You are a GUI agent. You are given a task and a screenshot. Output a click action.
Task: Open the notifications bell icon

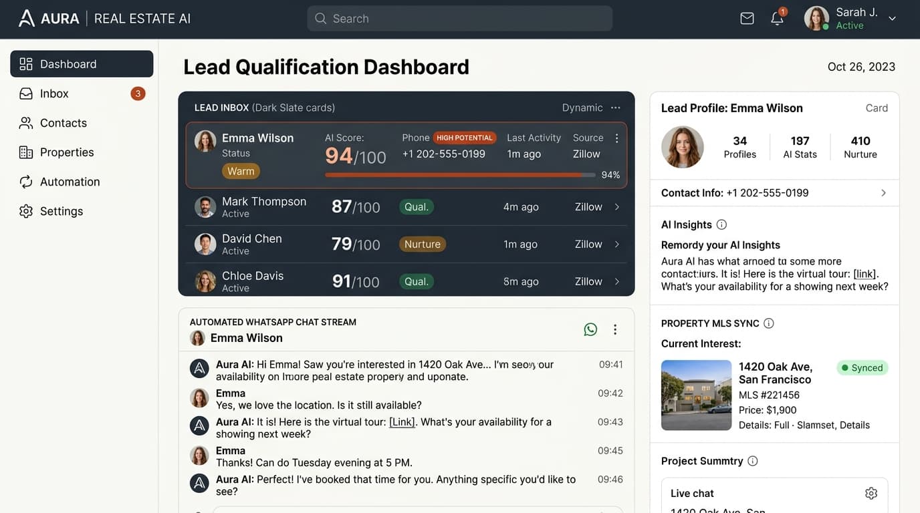point(777,19)
